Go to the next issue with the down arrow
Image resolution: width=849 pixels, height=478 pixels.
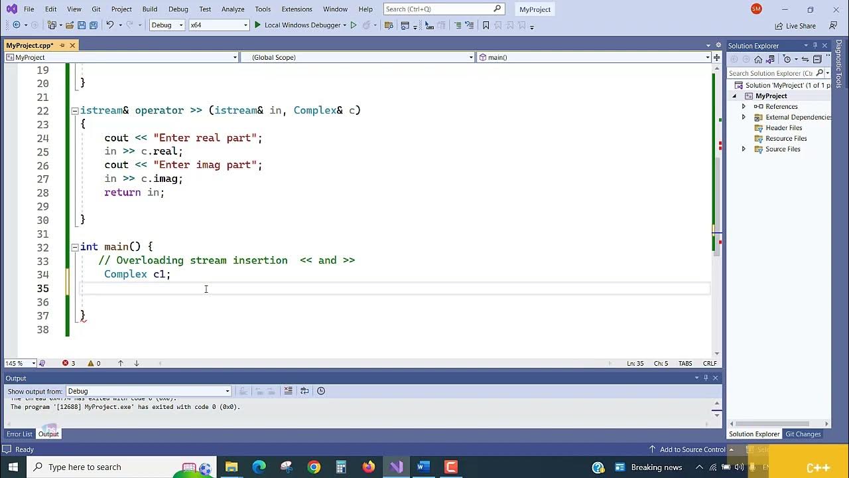click(137, 363)
